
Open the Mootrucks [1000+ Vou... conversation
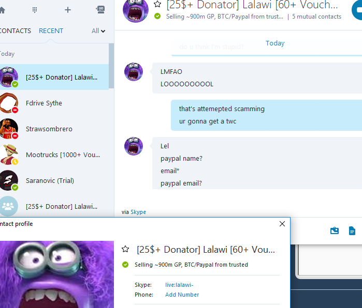tap(54, 155)
